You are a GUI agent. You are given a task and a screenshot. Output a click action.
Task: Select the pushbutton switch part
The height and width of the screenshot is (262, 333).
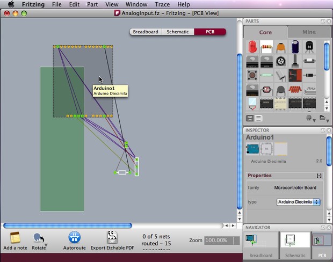pos(252,75)
